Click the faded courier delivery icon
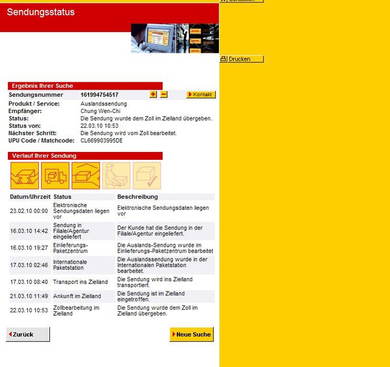Screen dimensions: 390x367 pos(116,175)
